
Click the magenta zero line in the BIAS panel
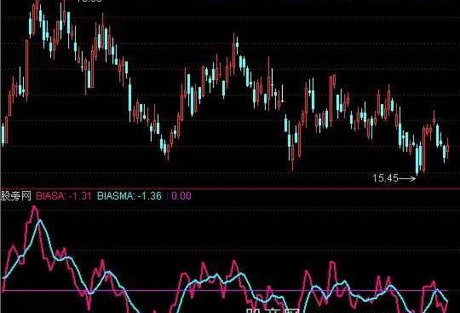pos(225,291)
